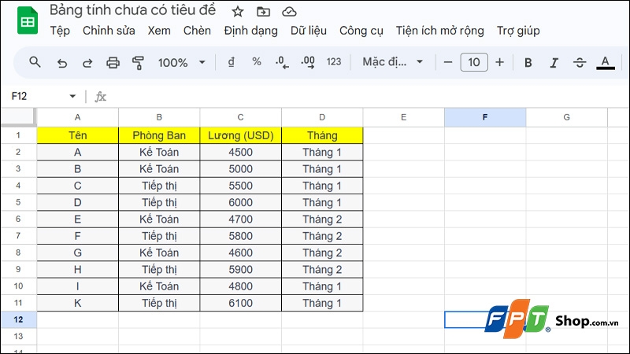Open the Công cụ menu
The width and height of the screenshot is (630, 354).
click(361, 31)
